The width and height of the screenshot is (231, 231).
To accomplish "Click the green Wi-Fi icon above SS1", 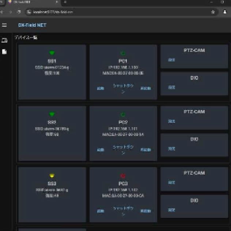I will (52, 53).
